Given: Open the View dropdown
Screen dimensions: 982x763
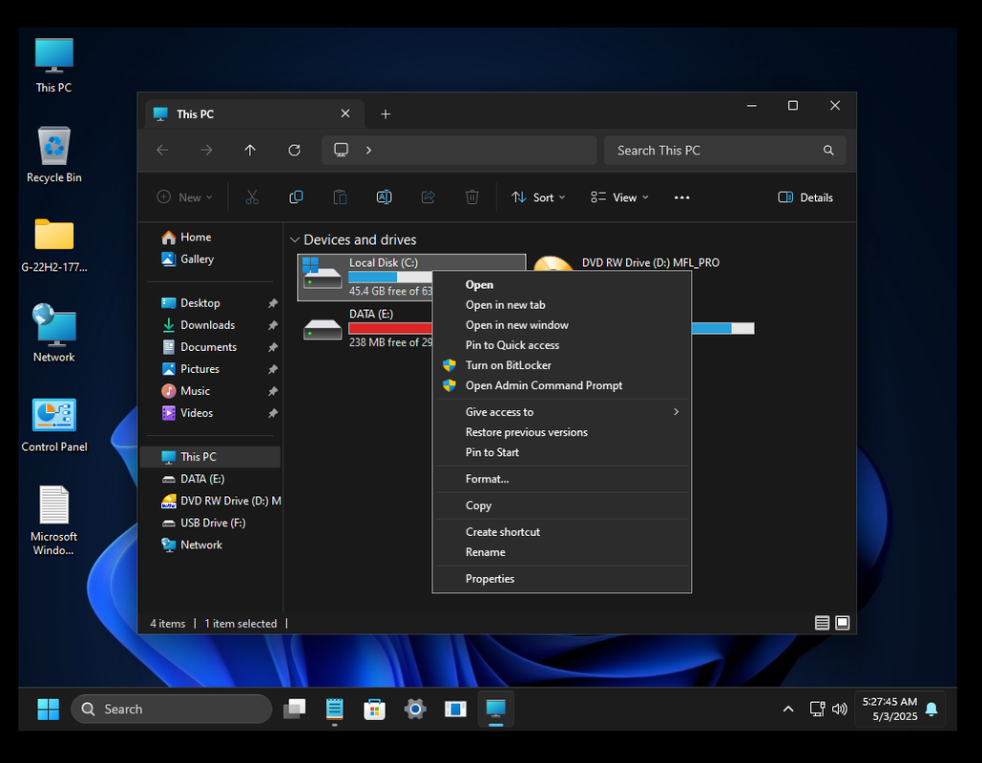Looking at the screenshot, I should pos(620,197).
